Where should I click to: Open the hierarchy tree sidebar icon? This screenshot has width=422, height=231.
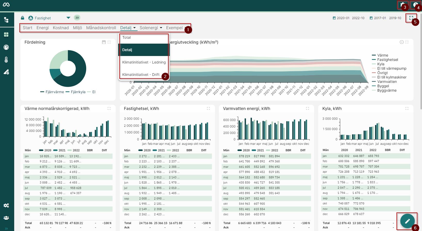pyautogui.click(x=6, y=20)
